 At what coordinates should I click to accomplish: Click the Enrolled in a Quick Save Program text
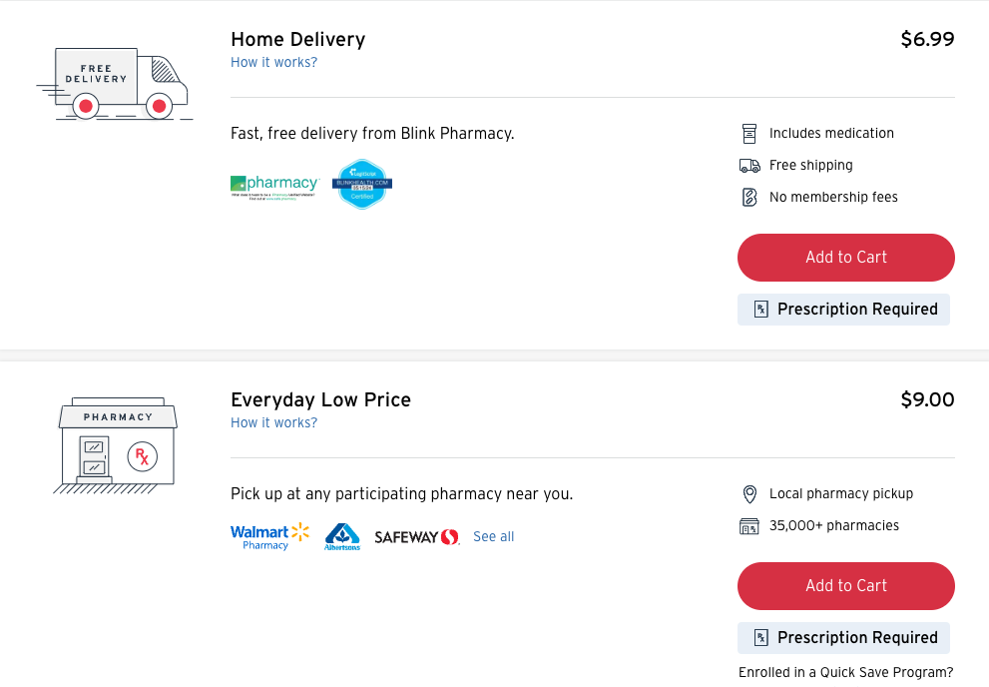point(846,672)
